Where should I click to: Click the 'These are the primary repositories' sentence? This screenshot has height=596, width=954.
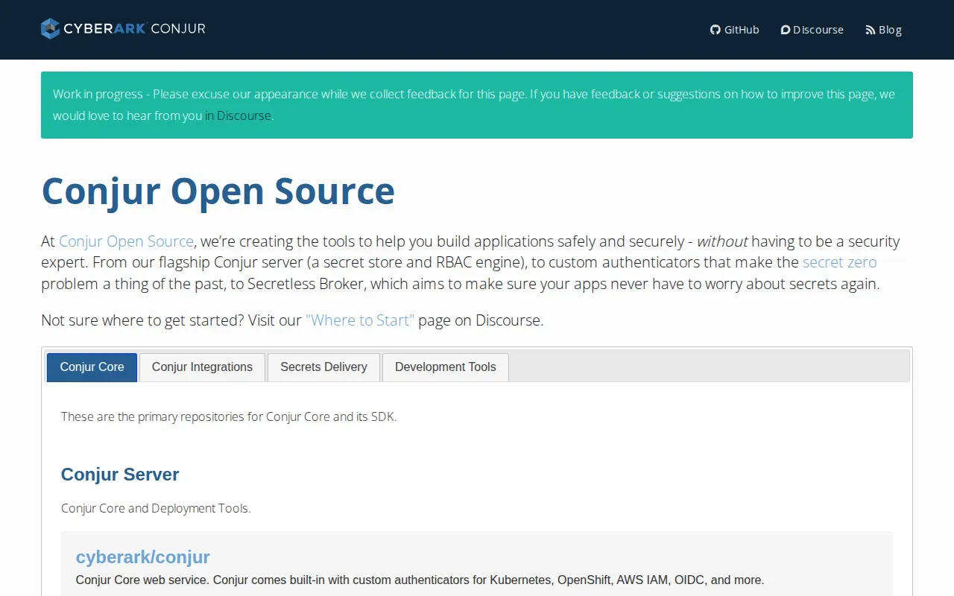pyautogui.click(x=229, y=416)
